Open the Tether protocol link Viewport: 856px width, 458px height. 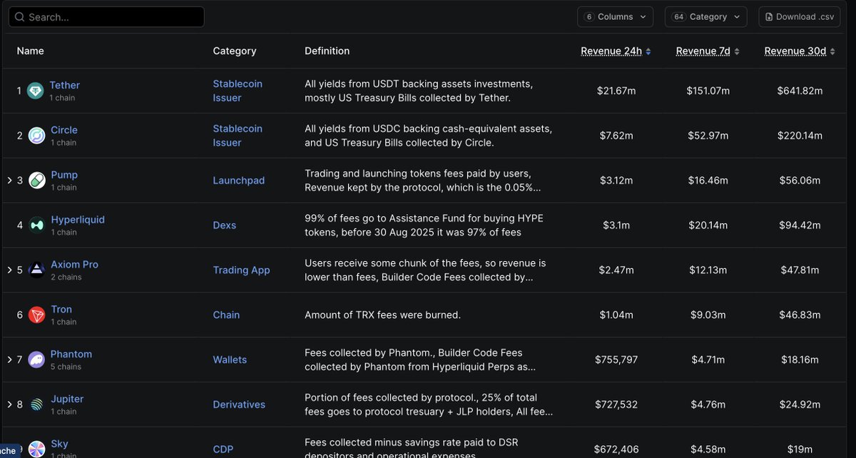coord(64,85)
